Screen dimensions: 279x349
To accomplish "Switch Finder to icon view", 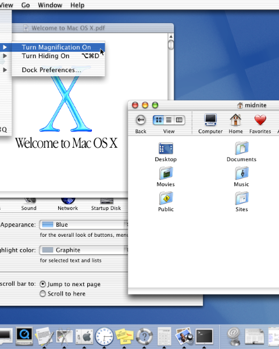I will 159,120.
